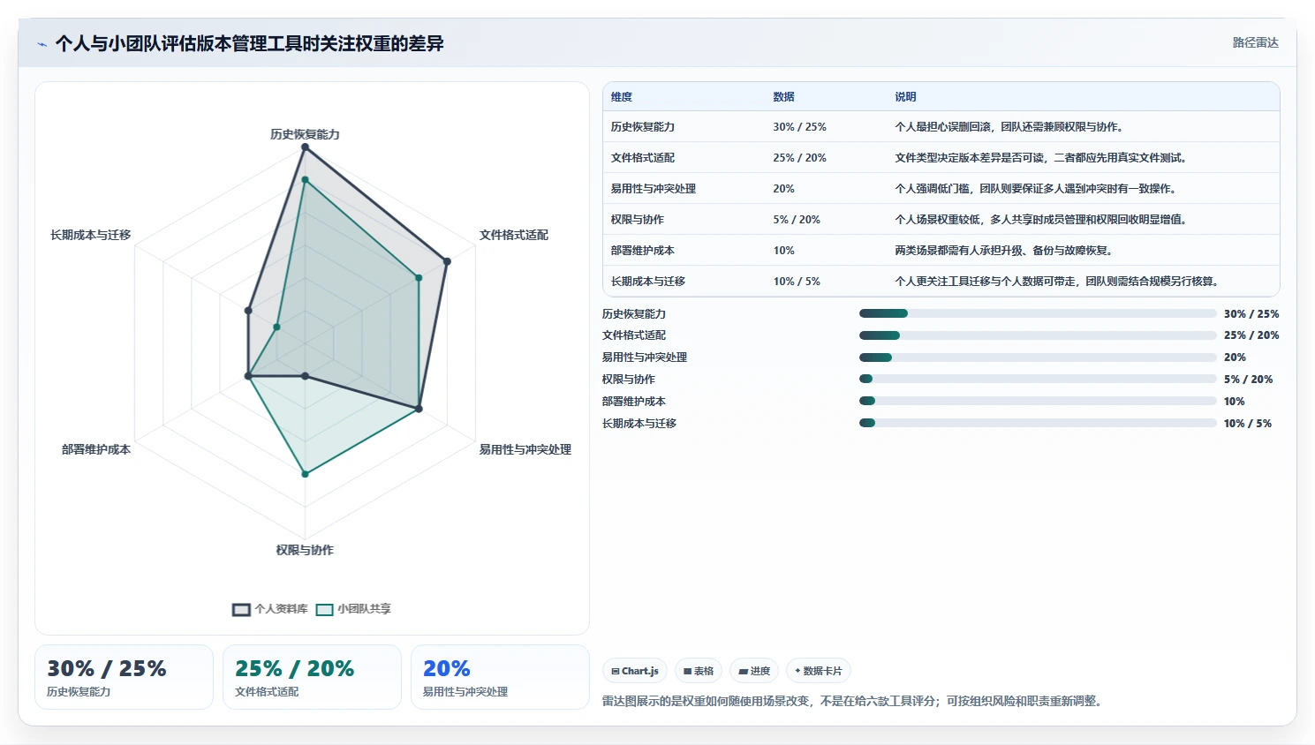The height and width of the screenshot is (745, 1315).
Task: Select the 表格 tag chip
Action: point(698,671)
